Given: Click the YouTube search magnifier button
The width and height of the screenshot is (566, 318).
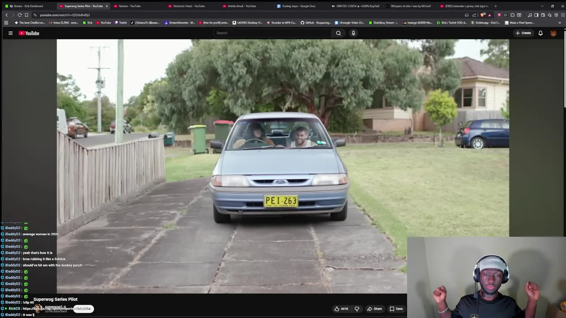Looking at the screenshot, I should pos(338,33).
